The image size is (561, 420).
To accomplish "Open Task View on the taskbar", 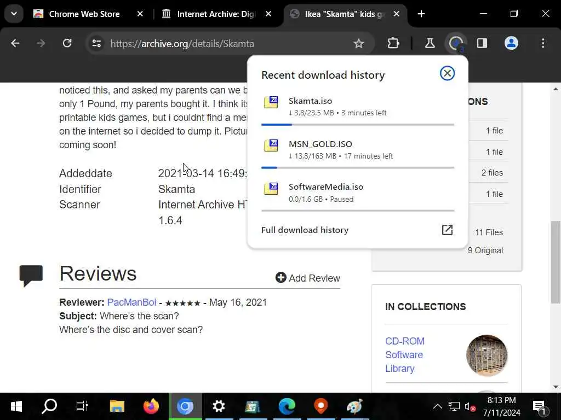I will click(82, 406).
